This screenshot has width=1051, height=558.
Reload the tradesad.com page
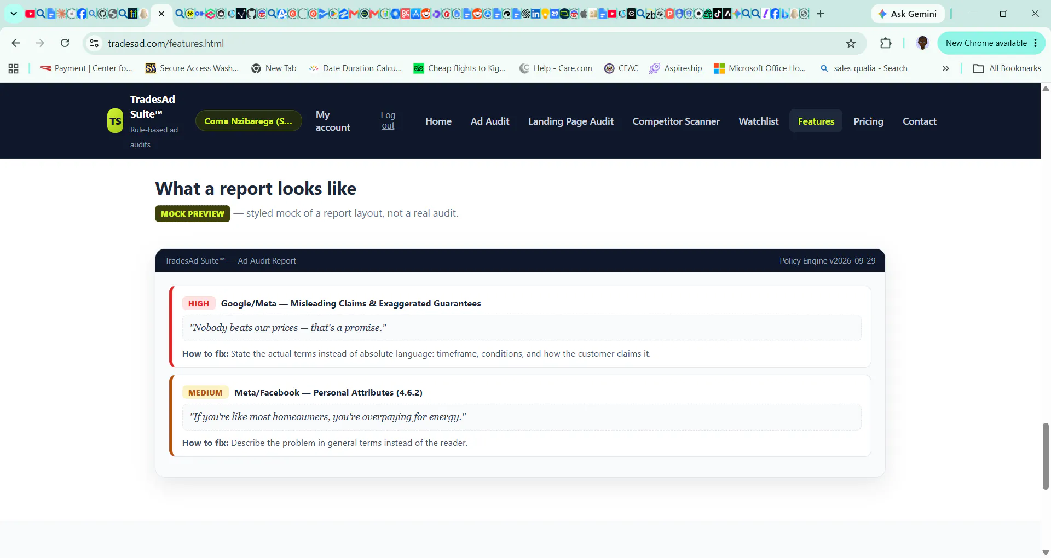coord(65,43)
